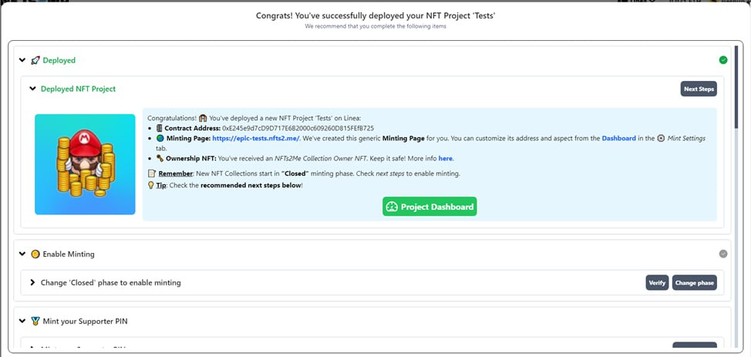The image size is (751, 357).
Task: Collapse the Deployed section
Action: (22, 60)
